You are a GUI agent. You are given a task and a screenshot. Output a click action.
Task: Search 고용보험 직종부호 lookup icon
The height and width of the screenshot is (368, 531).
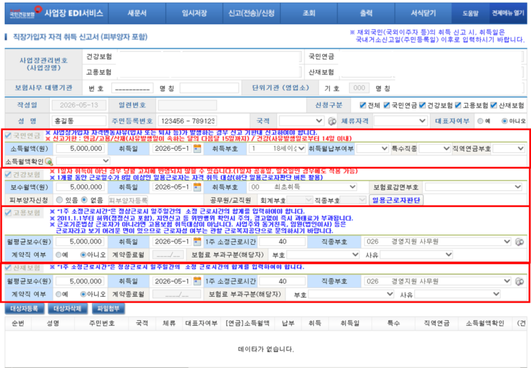(519, 242)
